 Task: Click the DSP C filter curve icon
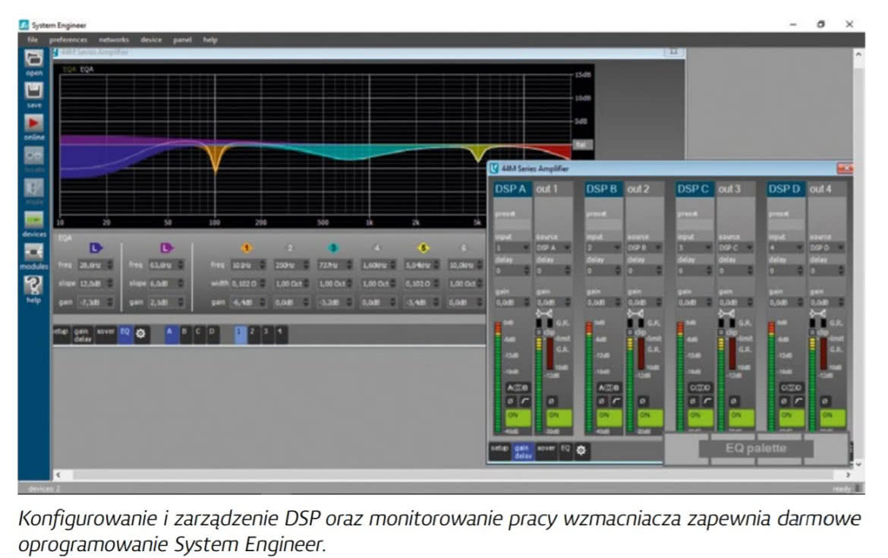click(x=707, y=401)
